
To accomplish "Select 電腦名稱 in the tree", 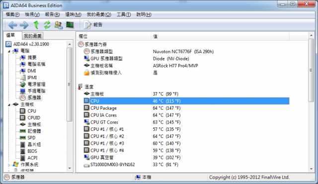I will click(33, 64).
